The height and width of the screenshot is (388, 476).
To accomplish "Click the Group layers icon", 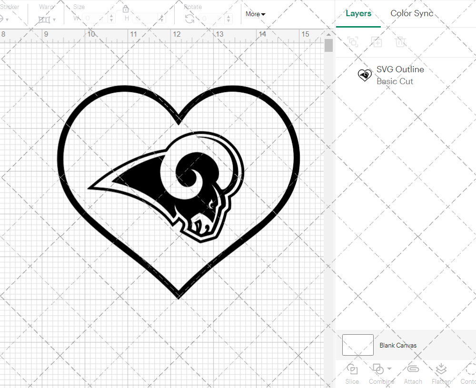I will tap(353, 41).
